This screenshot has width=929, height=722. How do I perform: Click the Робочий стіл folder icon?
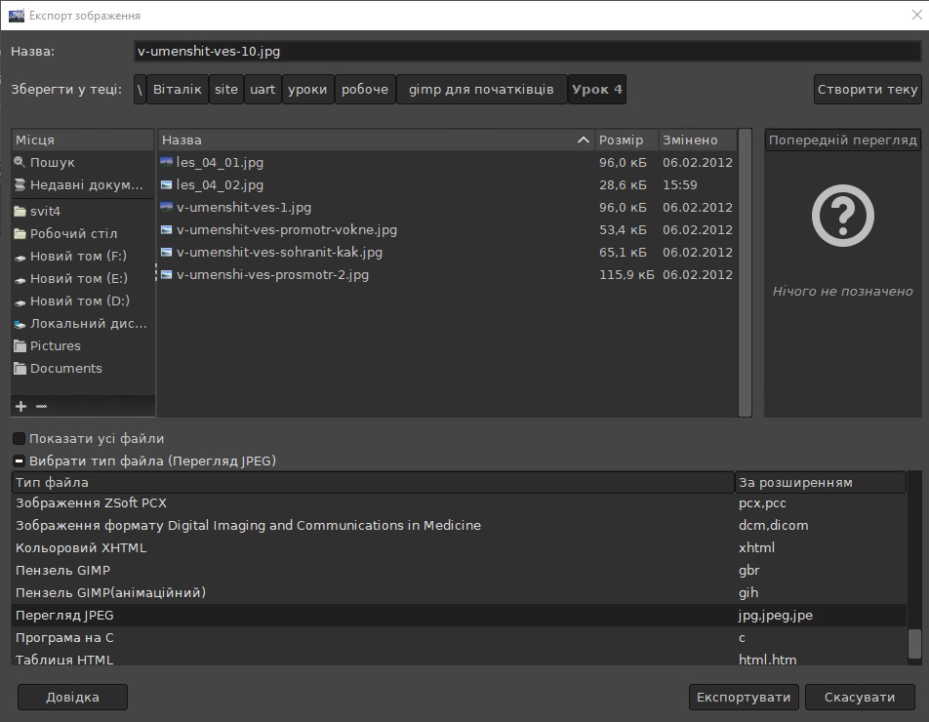(x=20, y=233)
